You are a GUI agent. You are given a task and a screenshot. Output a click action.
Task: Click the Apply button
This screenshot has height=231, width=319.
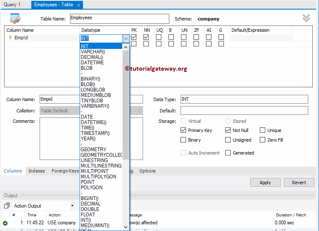coord(265,183)
